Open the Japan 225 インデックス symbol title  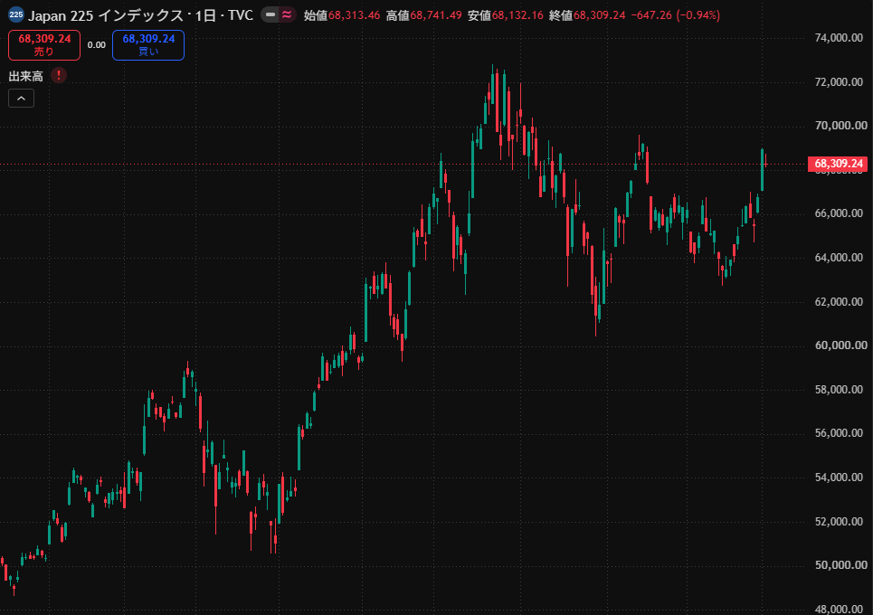pyautogui.click(x=140, y=15)
